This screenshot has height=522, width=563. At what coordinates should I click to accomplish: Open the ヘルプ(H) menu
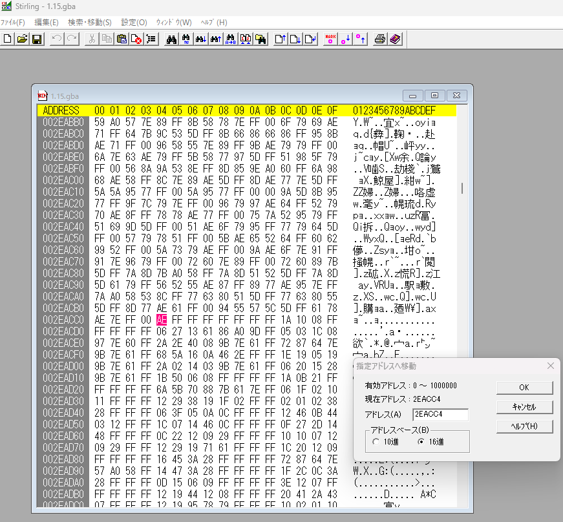pos(214,22)
